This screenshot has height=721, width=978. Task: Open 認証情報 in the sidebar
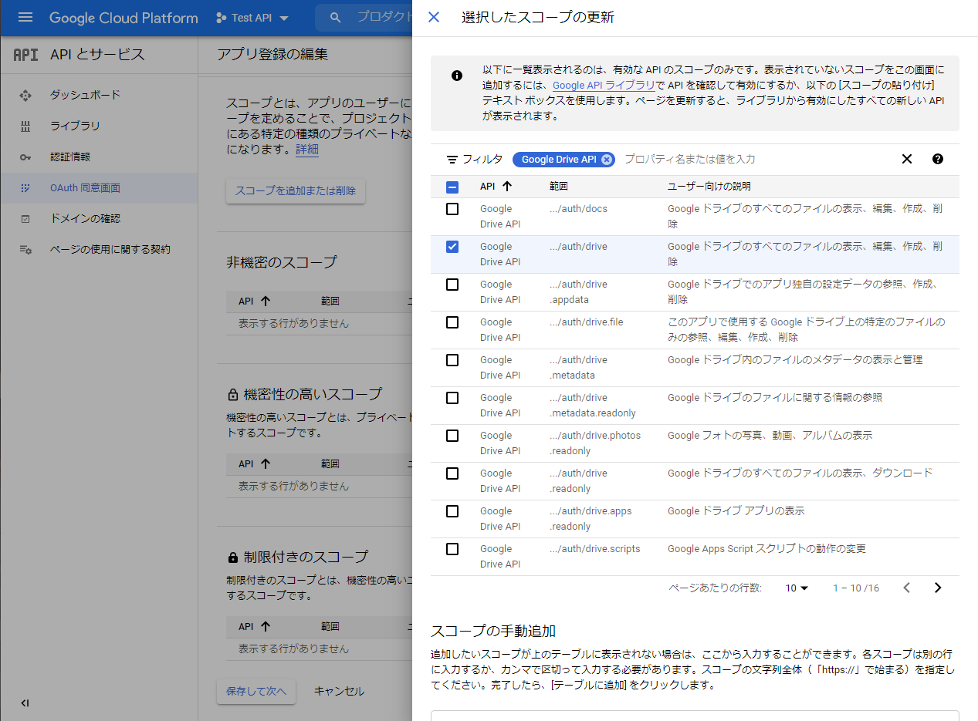point(99,157)
